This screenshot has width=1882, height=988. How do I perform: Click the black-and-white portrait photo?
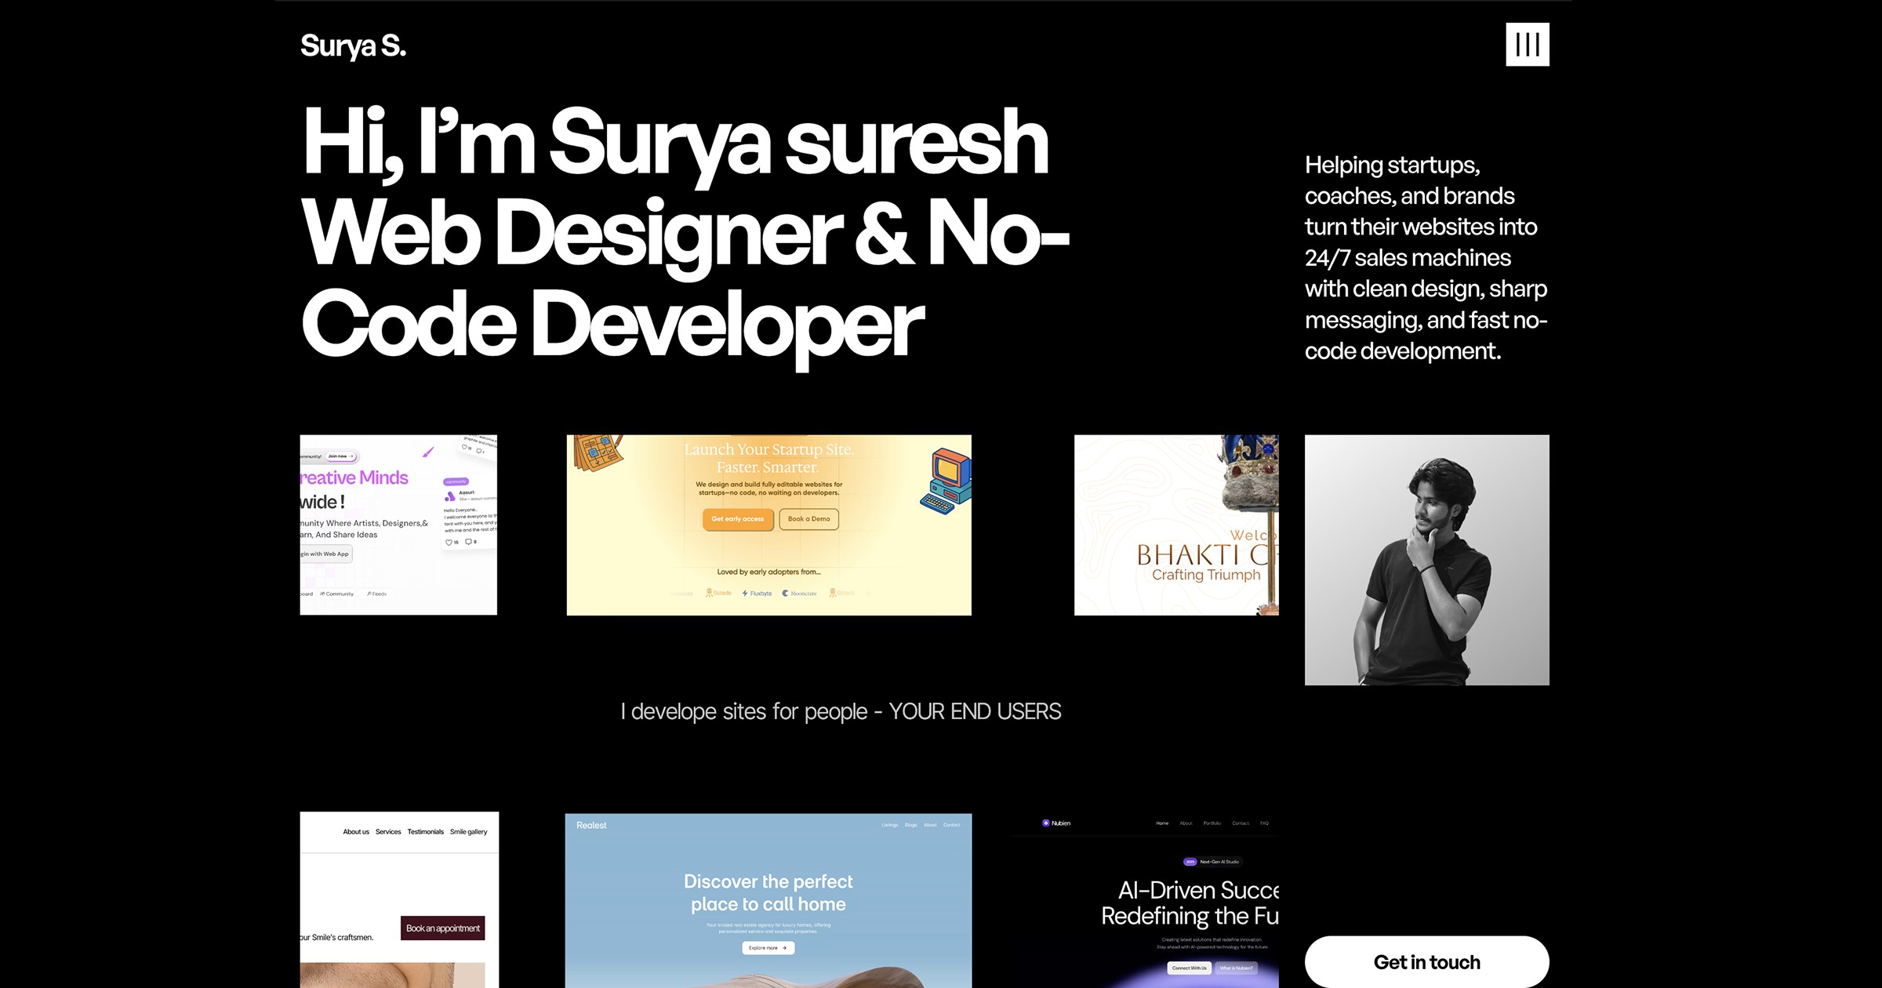coord(1426,560)
